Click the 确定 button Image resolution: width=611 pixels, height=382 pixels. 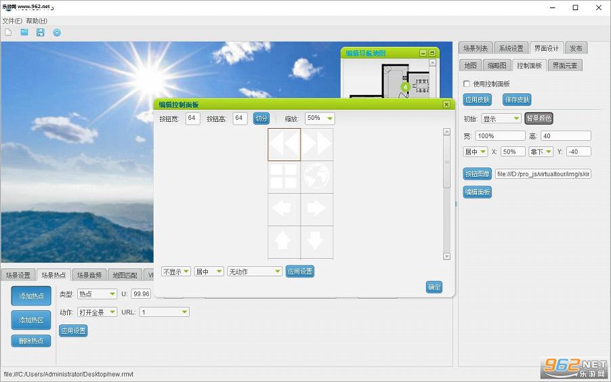[x=434, y=287]
